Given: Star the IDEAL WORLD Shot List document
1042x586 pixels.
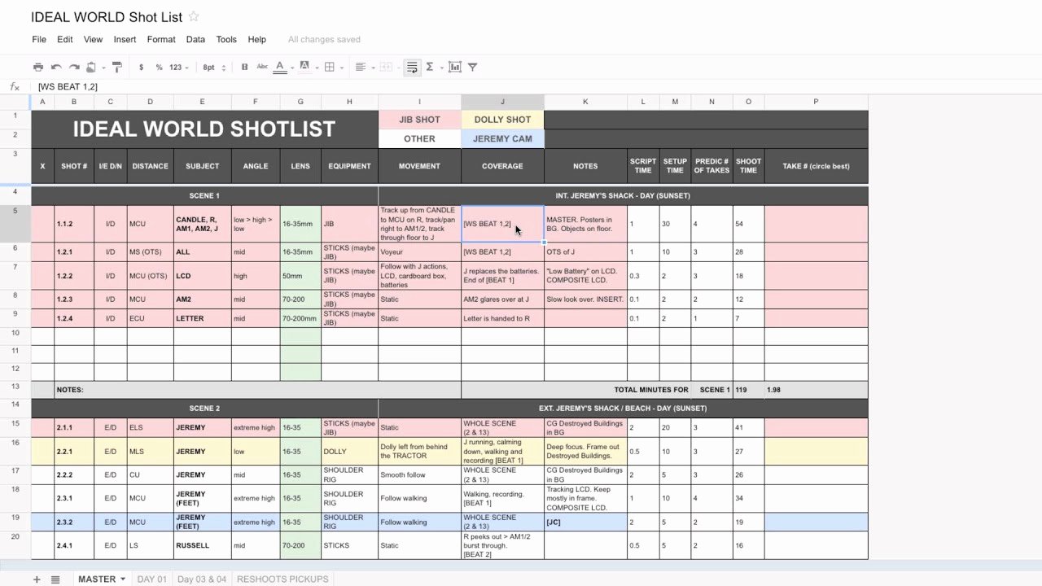Looking at the screenshot, I should 194,16.
